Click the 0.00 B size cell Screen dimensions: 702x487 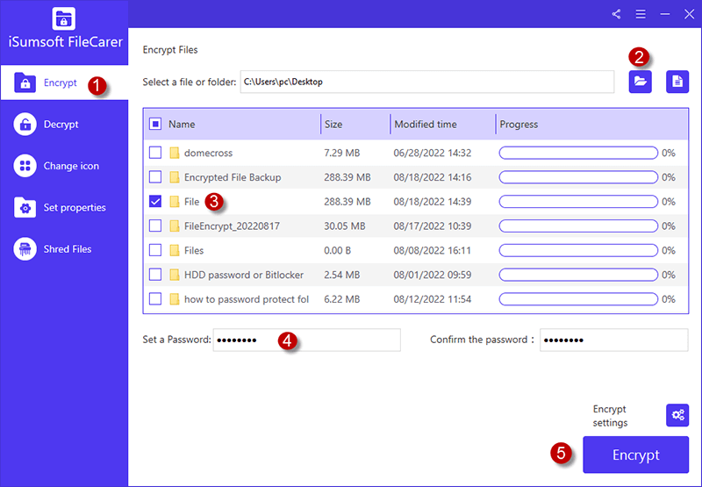click(x=337, y=251)
